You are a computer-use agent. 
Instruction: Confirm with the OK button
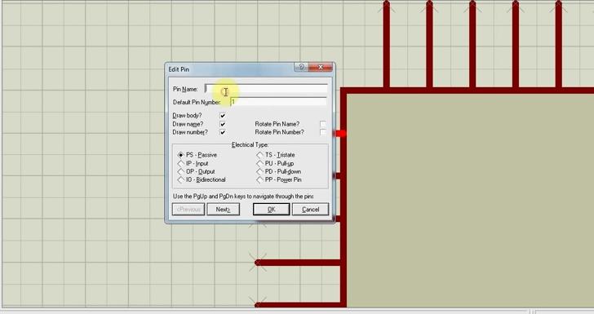(271, 210)
